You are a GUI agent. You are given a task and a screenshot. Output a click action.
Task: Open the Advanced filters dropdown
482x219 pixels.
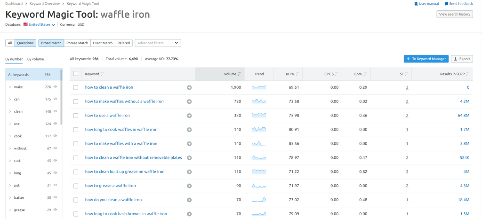158,43
